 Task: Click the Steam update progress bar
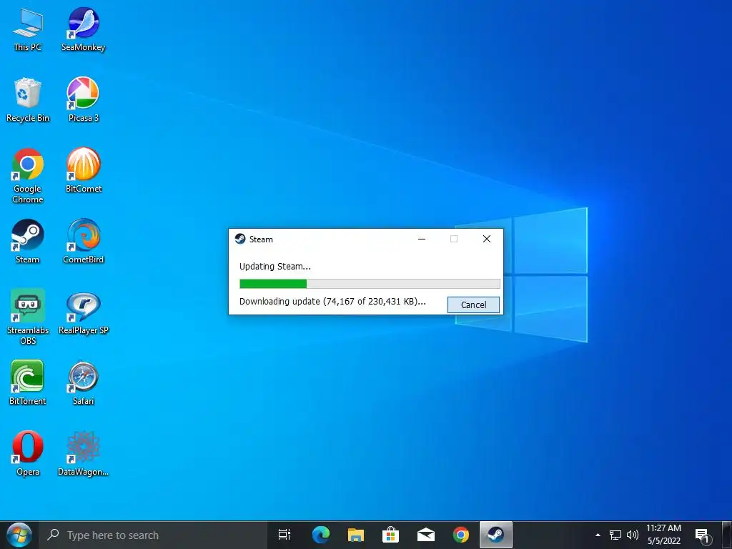(x=370, y=284)
